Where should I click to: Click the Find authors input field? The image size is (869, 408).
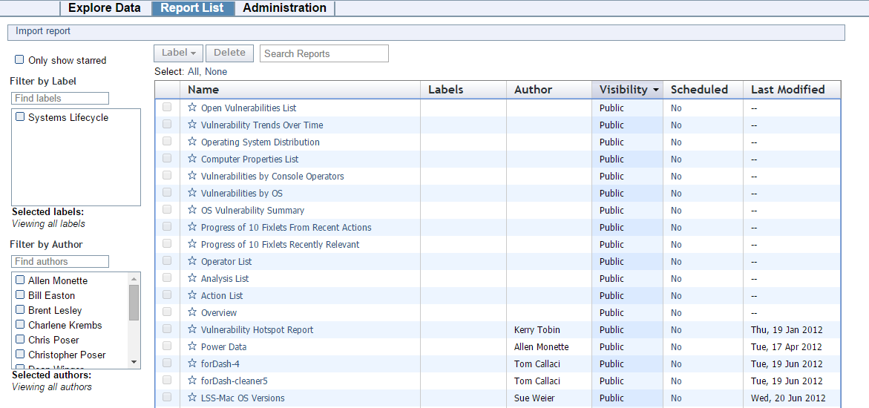[x=60, y=261]
